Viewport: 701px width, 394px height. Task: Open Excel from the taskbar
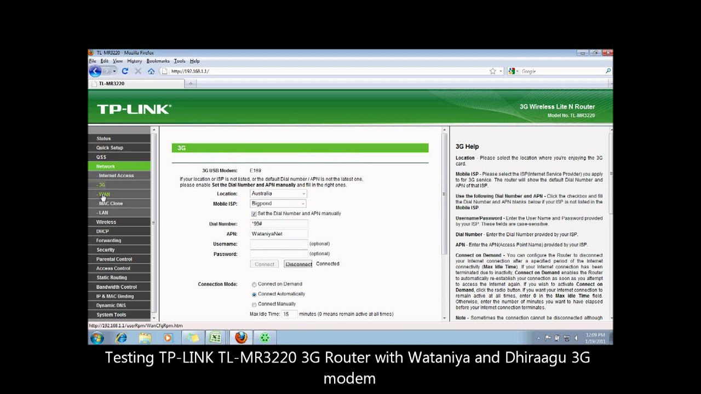[215, 338]
